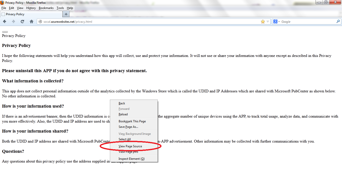The width and height of the screenshot is (342, 180).
Task: Click the address bar URL field
Action: [x=150, y=22]
